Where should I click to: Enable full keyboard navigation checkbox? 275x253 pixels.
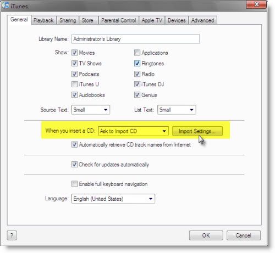coord(74,184)
